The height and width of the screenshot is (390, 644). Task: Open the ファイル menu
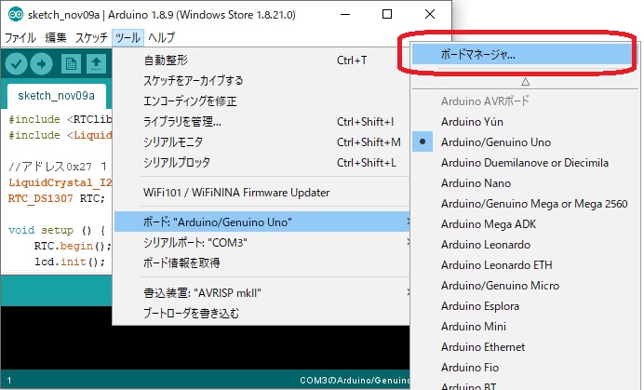click(20, 38)
